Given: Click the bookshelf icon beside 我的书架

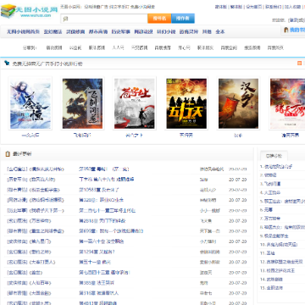Looking at the screenshot, I should [286, 30].
